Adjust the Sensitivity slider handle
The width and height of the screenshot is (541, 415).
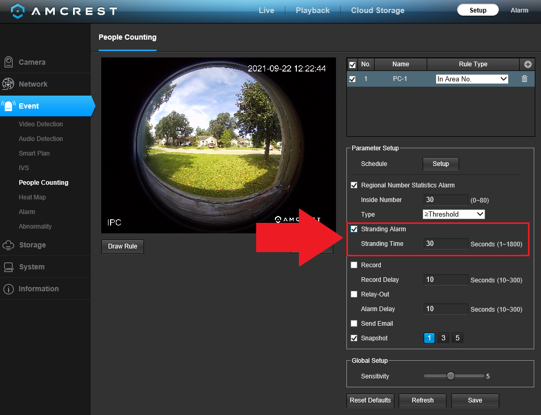451,376
